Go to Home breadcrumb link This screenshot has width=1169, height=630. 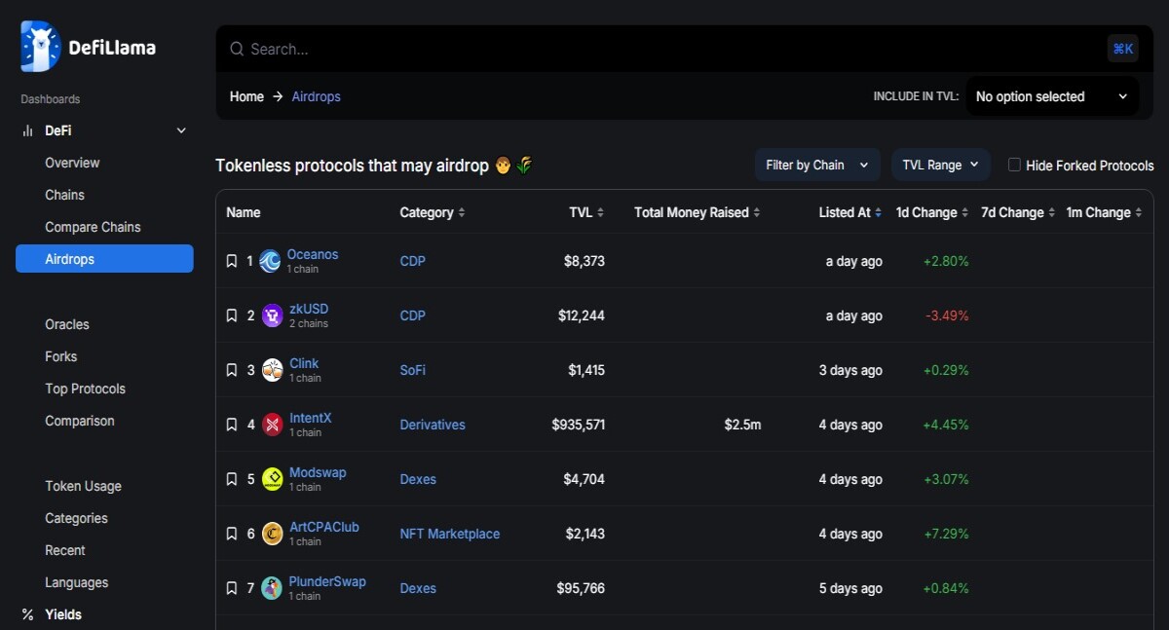tap(246, 96)
